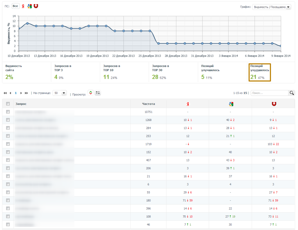Check the row with frequency 1268
Image resolution: width=298 pixels, height=230 pixels.
(x=8, y=120)
